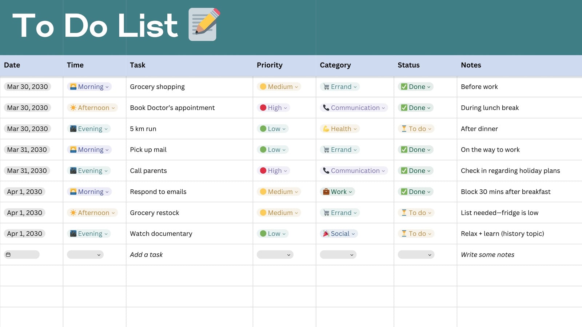Open Health category dropdown for 5 km run
The width and height of the screenshot is (582, 327).
point(340,129)
